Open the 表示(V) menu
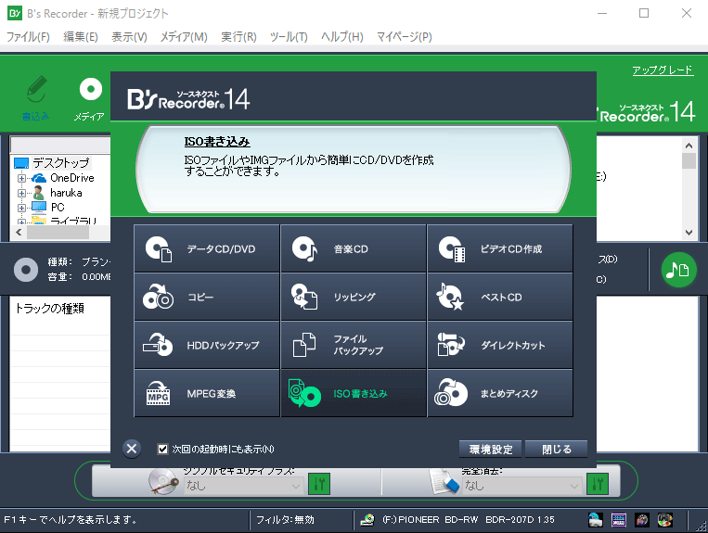Screen dimensions: 708x533 click(129, 36)
